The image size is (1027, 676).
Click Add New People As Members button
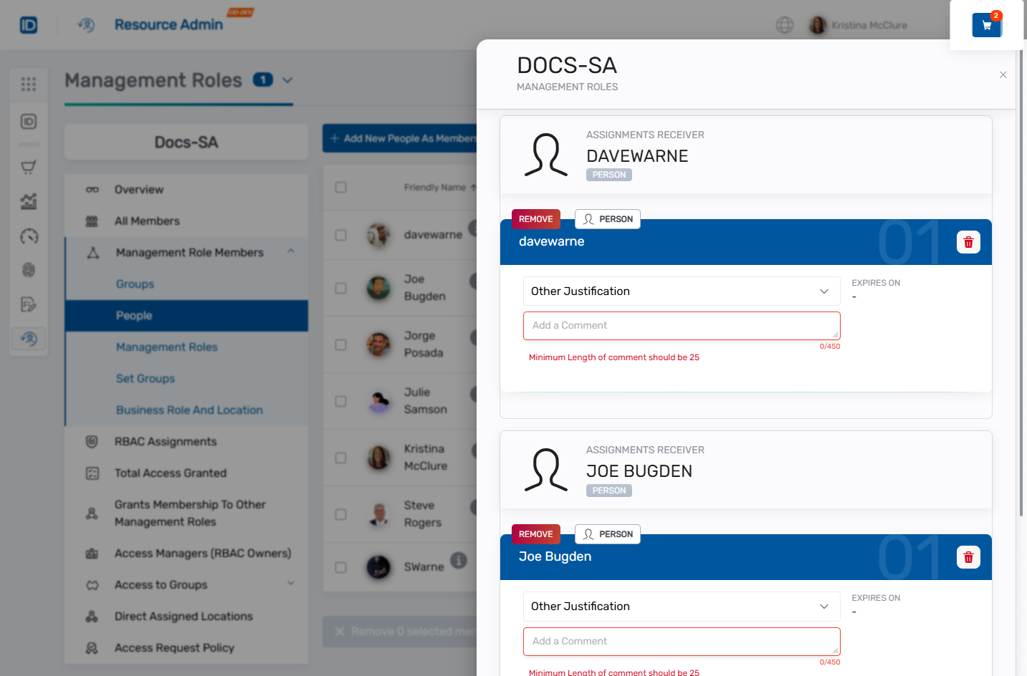[x=401, y=138]
